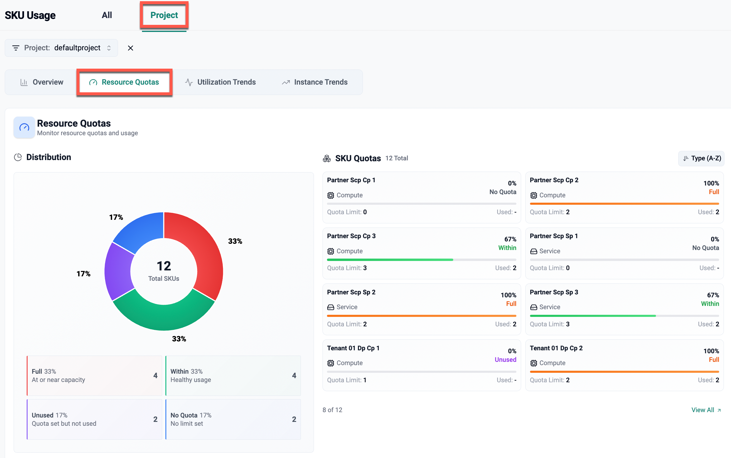Screen dimensions: 731x458
Task: Open the Tenant 01 Dp Cp 2 quota card
Action: [x=624, y=365]
